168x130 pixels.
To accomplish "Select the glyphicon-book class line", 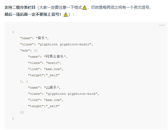I will point(63,94).
